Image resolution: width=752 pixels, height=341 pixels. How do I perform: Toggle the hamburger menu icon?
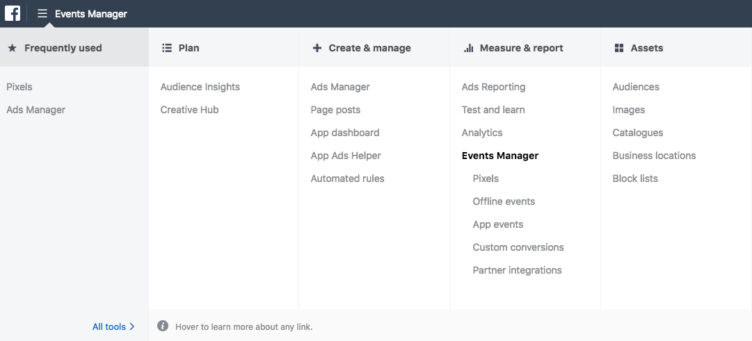click(x=42, y=13)
